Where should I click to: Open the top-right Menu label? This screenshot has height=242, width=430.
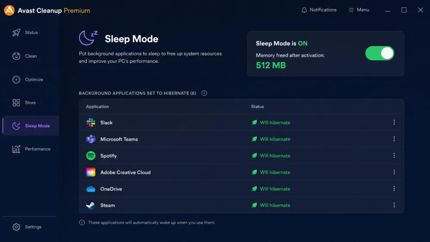pyautogui.click(x=363, y=10)
